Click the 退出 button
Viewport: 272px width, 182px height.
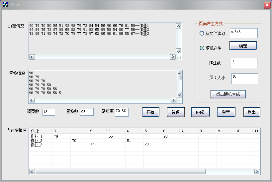click(252, 112)
